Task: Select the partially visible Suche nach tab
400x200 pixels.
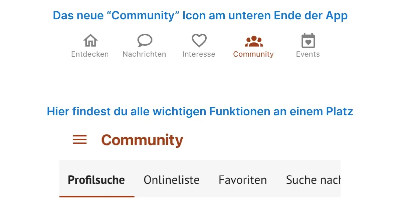Action: (313, 180)
